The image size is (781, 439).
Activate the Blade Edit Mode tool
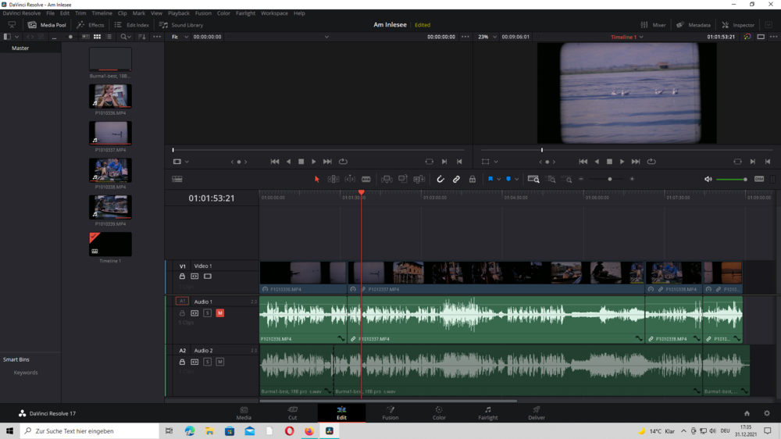[366, 180]
